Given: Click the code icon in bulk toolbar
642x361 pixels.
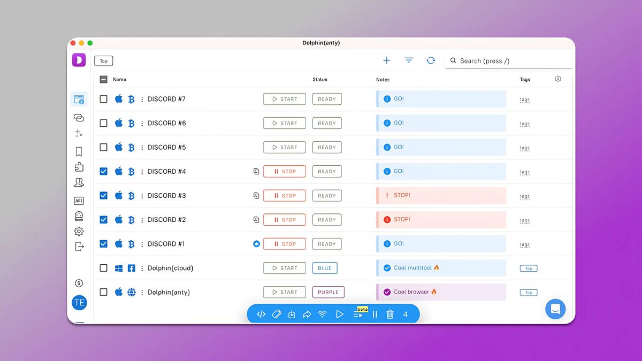Looking at the screenshot, I should [x=261, y=314].
